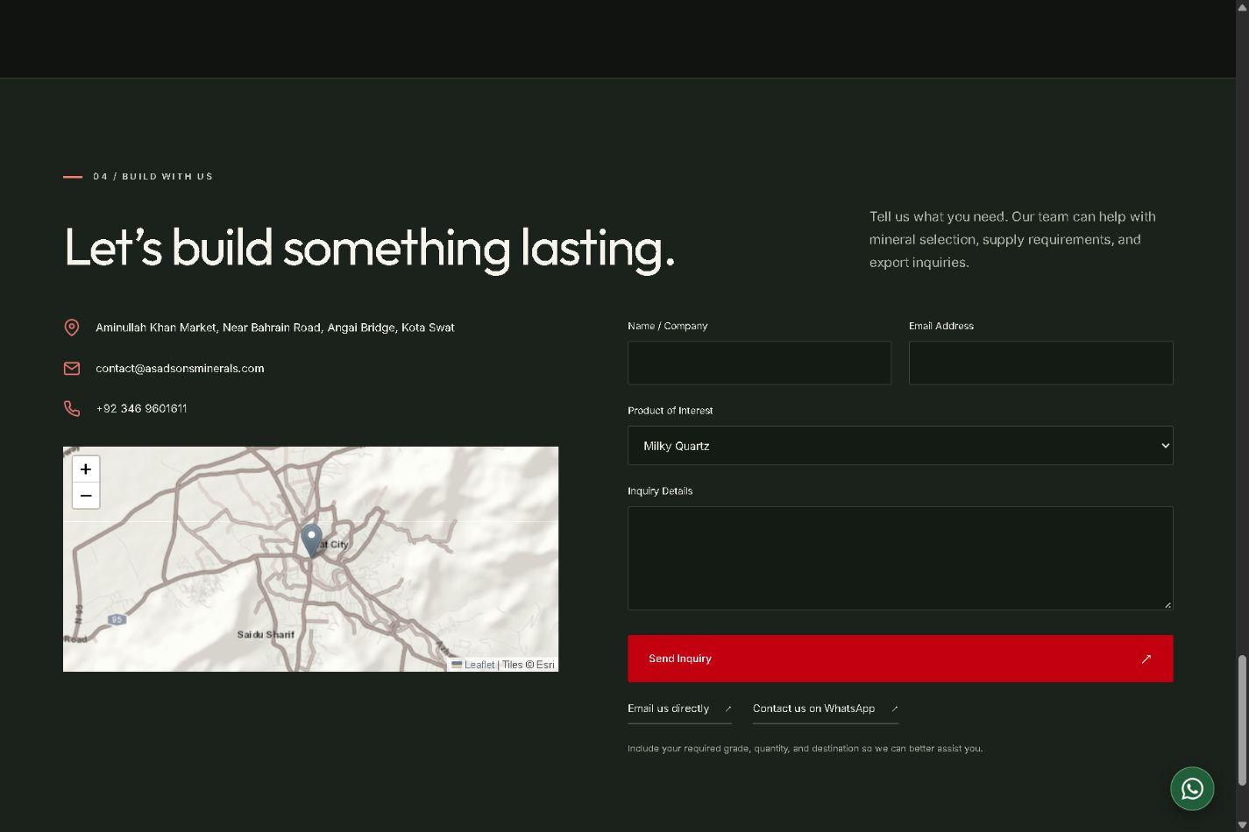This screenshot has width=1249, height=832.
Task: Follow the Email us directly link
Action: [x=679, y=709]
